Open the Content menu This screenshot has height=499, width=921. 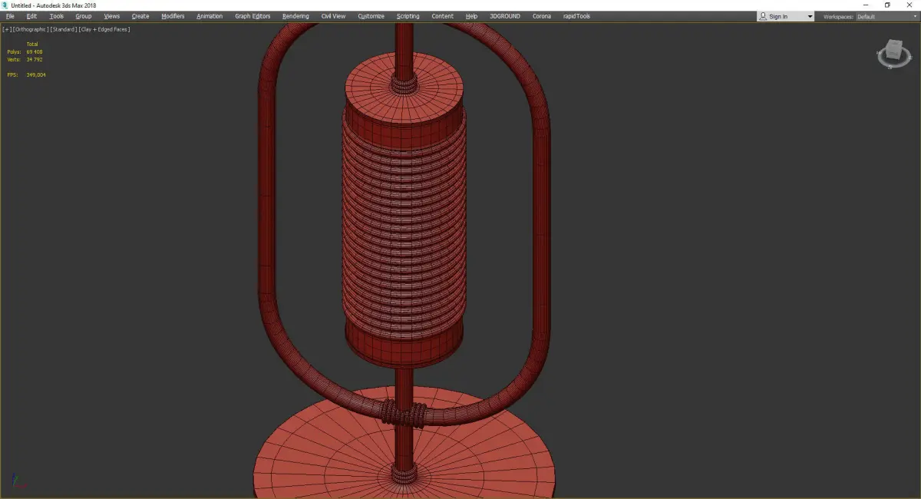(x=442, y=16)
